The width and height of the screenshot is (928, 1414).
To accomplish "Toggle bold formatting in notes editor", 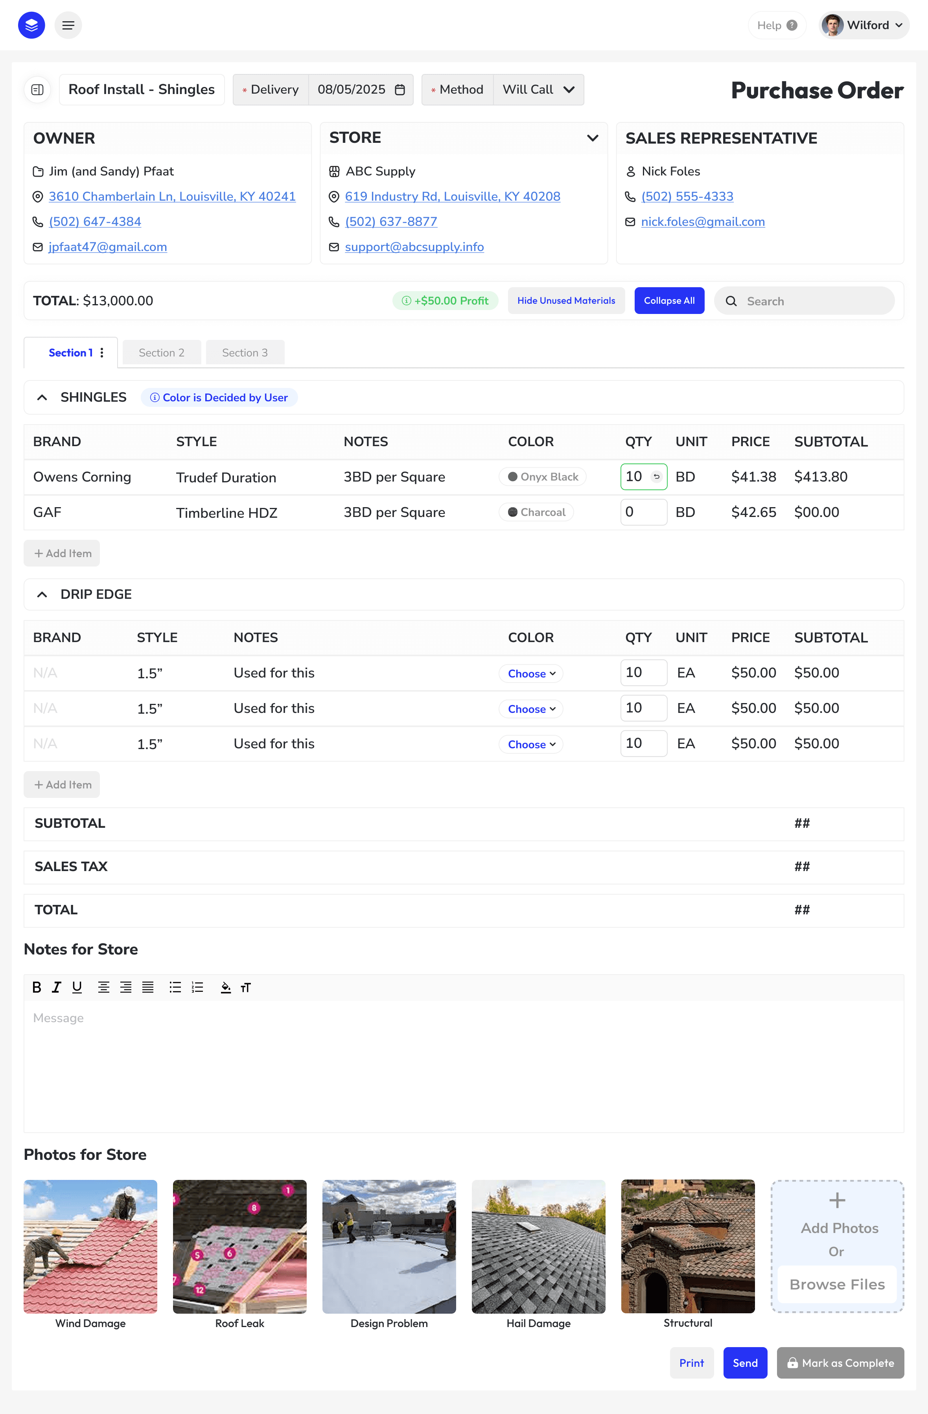I will click(x=37, y=988).
